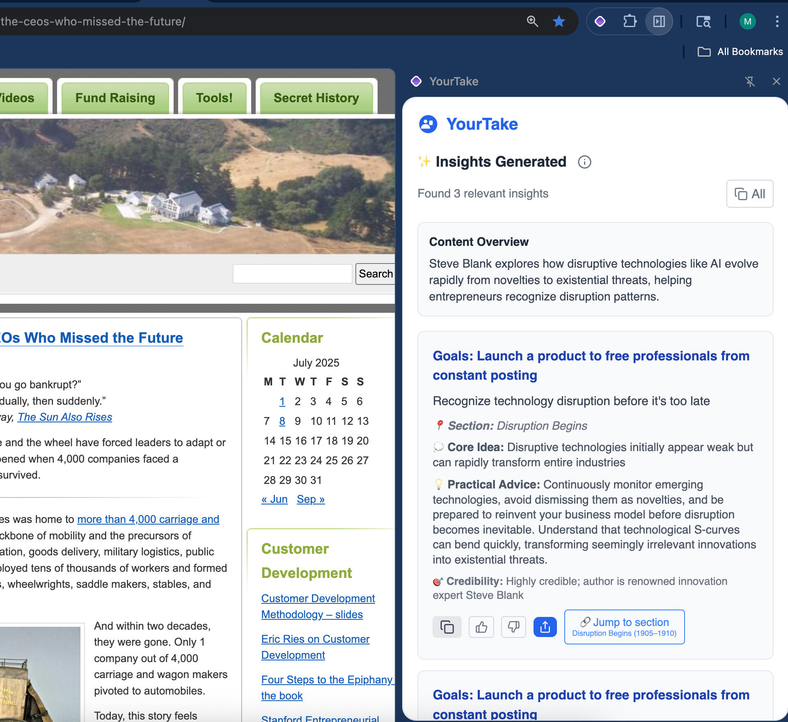Open the M profile avatar
The width and height of the screenshot is (788, 722).
(x=747, y=21)
